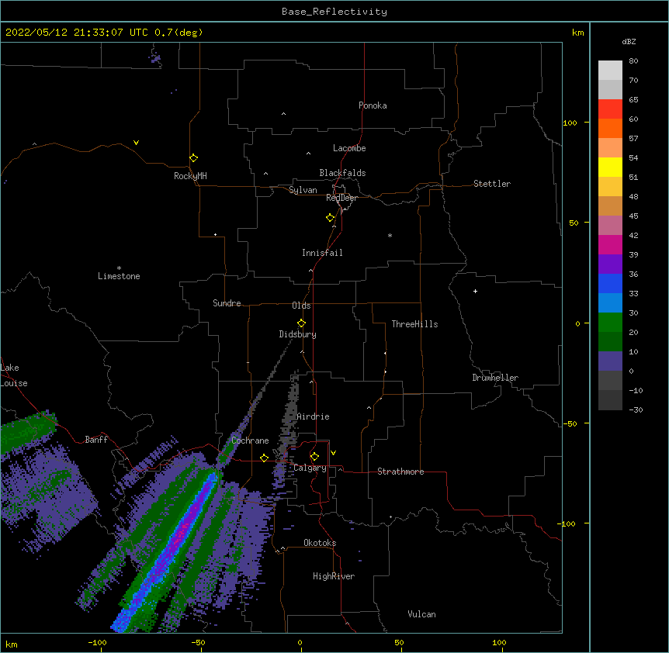Click the Base_Reflectivity title
Screen dimensions: 669x653
(x=334, y=12)
